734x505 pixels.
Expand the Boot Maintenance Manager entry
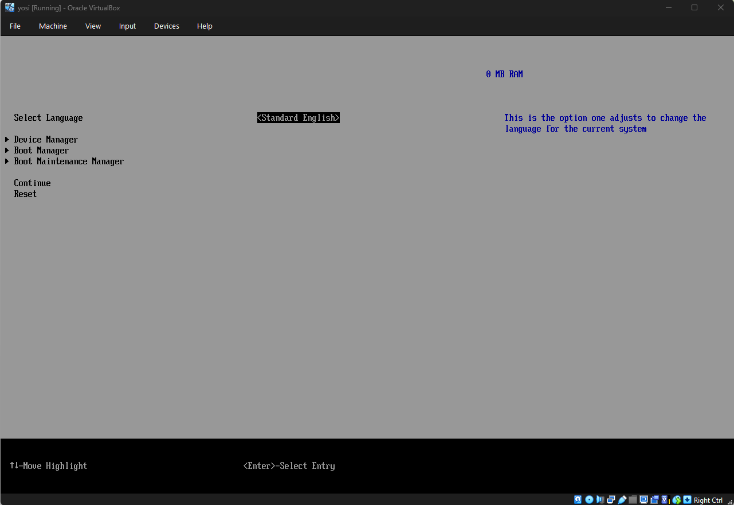69,161
